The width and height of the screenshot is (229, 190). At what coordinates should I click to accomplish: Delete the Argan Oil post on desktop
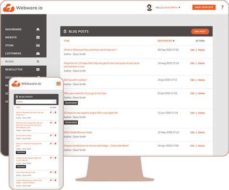[x=201, y=113]
